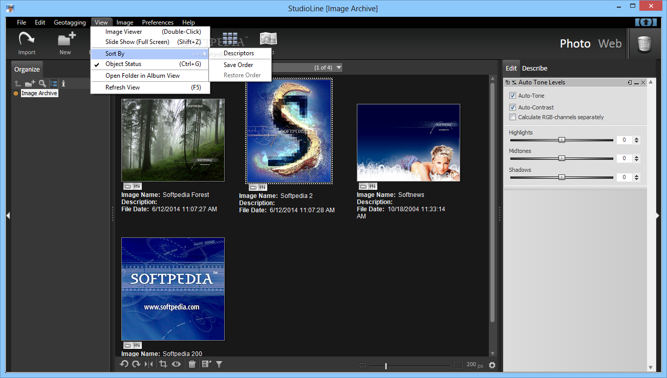Toggle the Auto-Contrast checkbox

(x=512, y=107)
